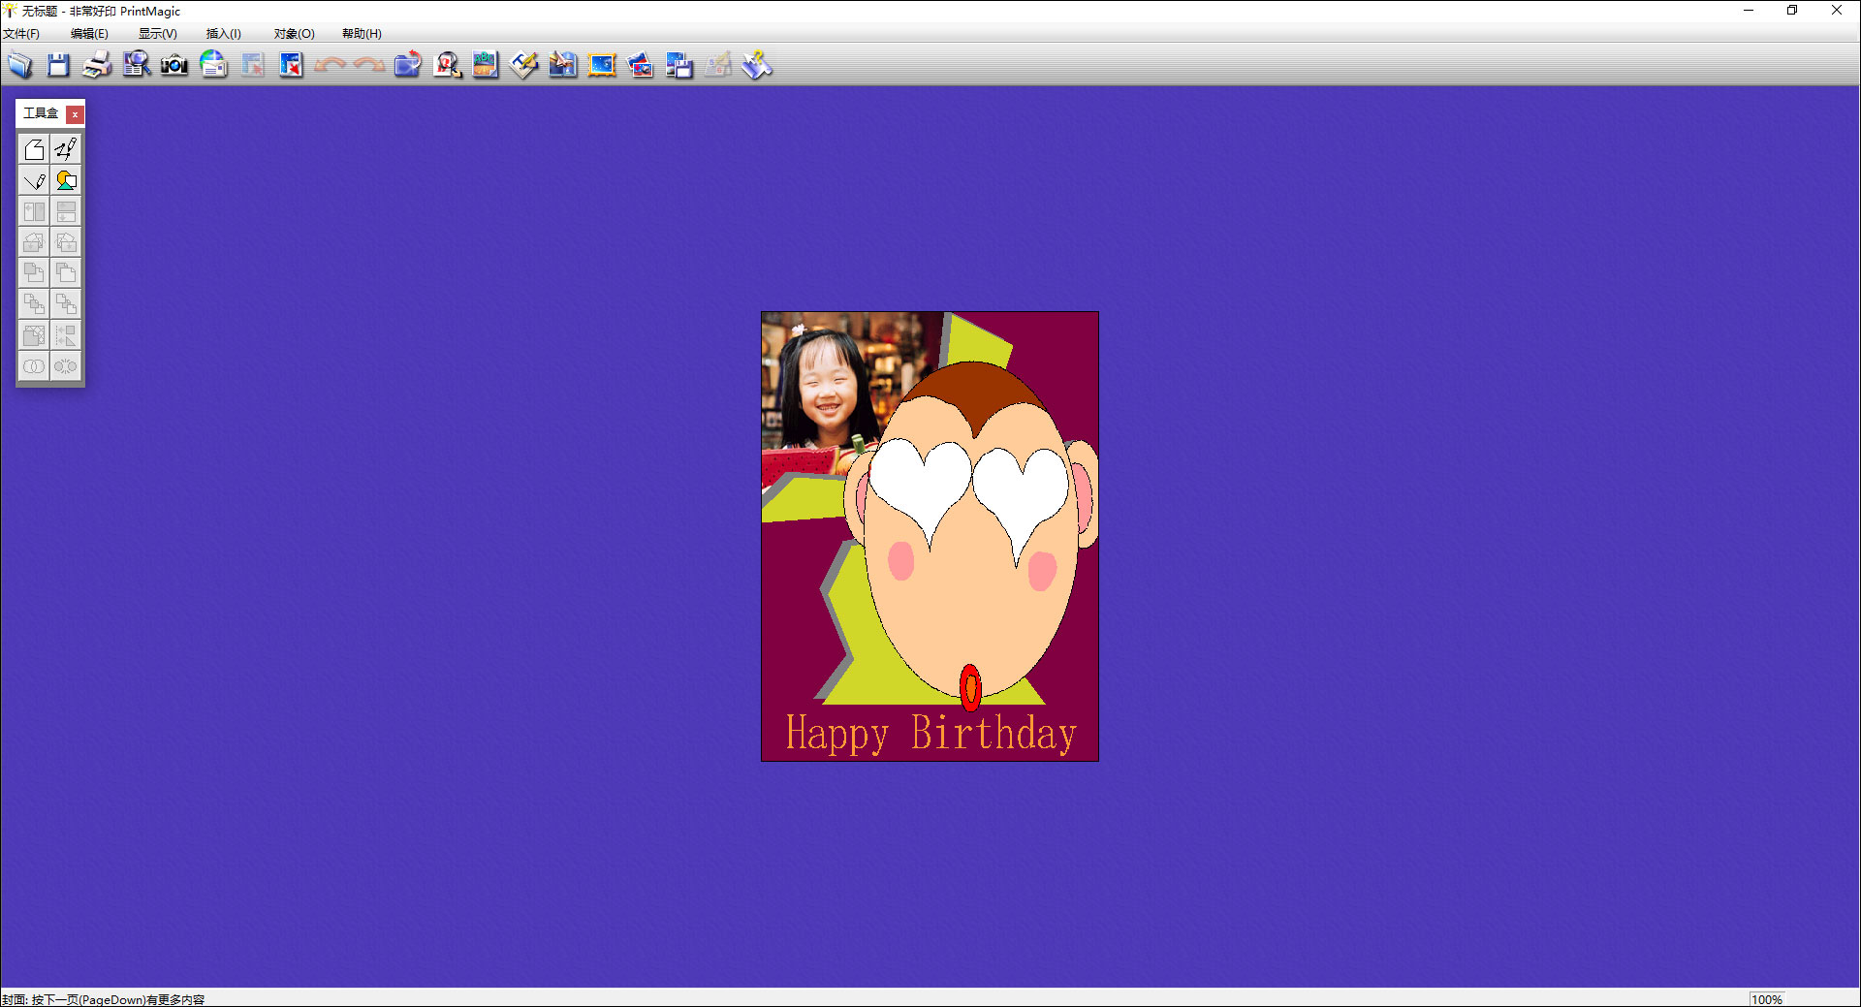Open the 对象(O) menu

tap(294, 34)
